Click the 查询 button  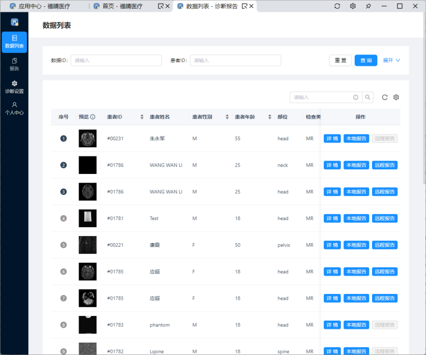[x=366, y=61]
